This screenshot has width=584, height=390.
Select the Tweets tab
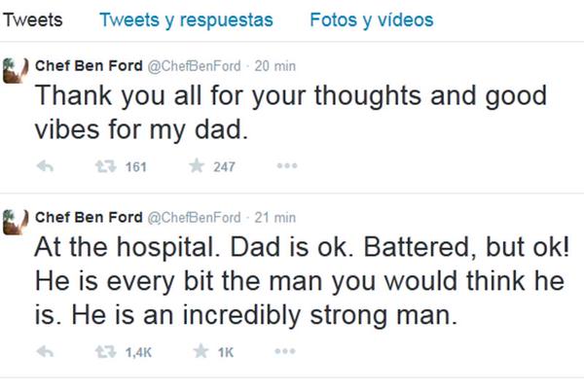pos(33,20)
